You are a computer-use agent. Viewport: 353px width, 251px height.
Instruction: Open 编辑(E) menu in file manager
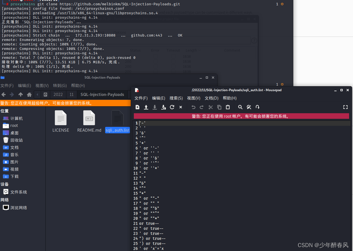click(x=25, y=86)
